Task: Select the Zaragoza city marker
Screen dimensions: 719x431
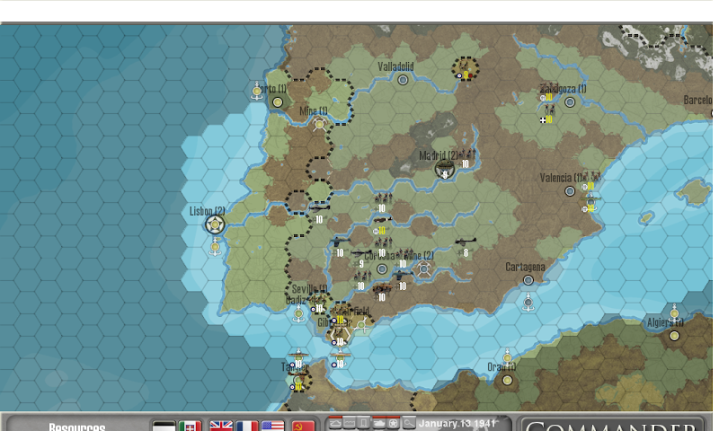Action: 570,102
